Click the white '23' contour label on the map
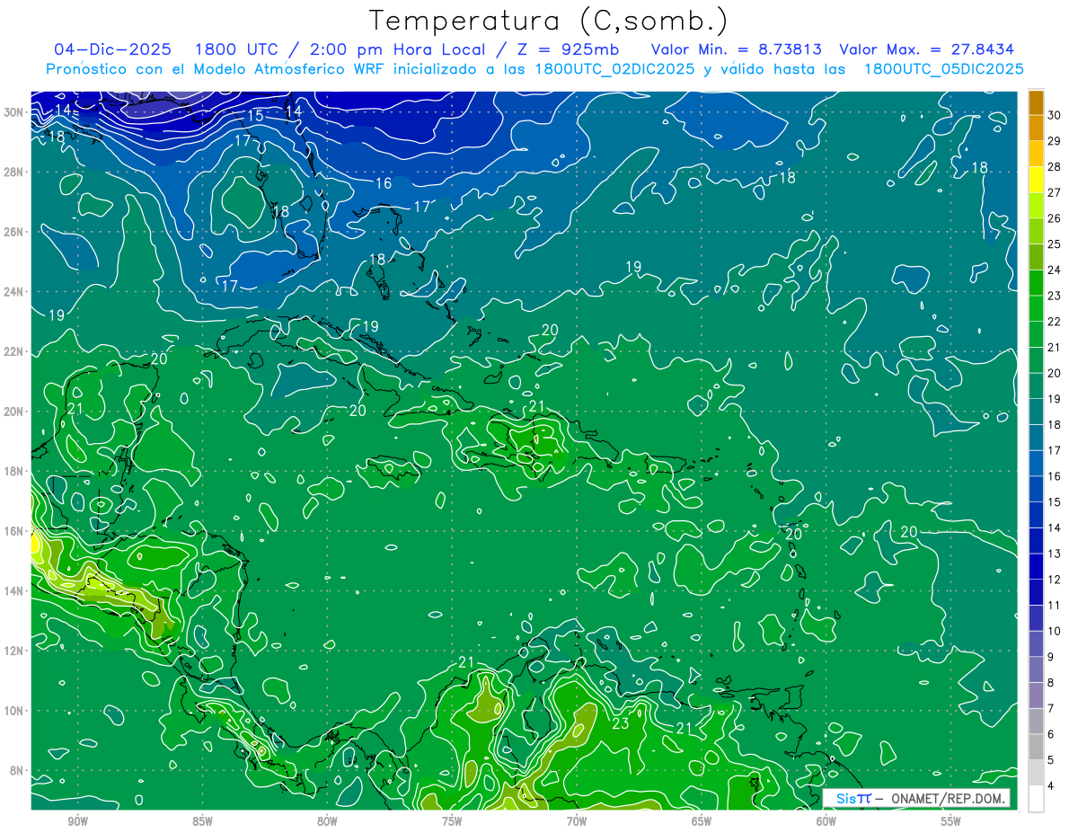This screenshot has width=1078, height=833. (x=620, y=722)
